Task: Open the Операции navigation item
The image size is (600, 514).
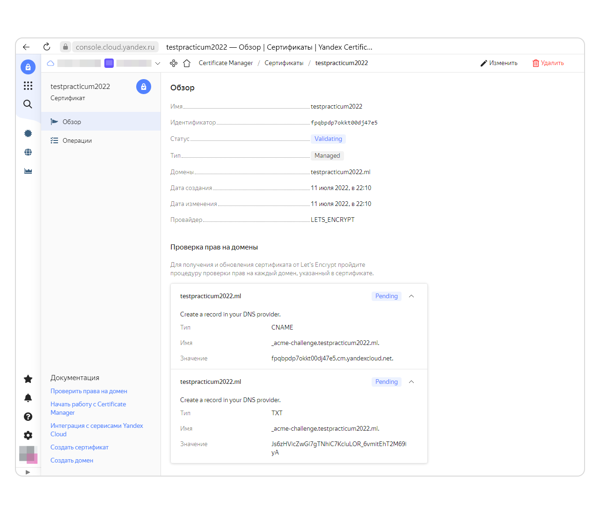Action: point(101,140)
